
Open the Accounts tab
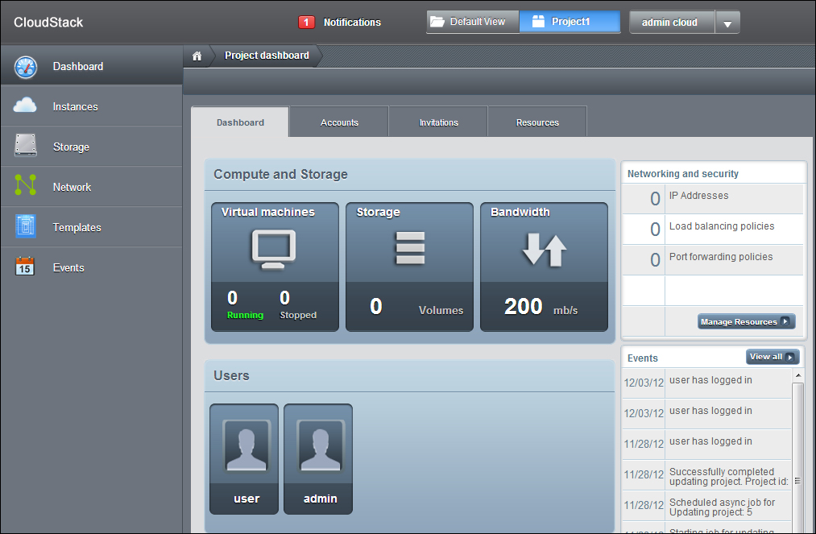click(x=339, y=122)
